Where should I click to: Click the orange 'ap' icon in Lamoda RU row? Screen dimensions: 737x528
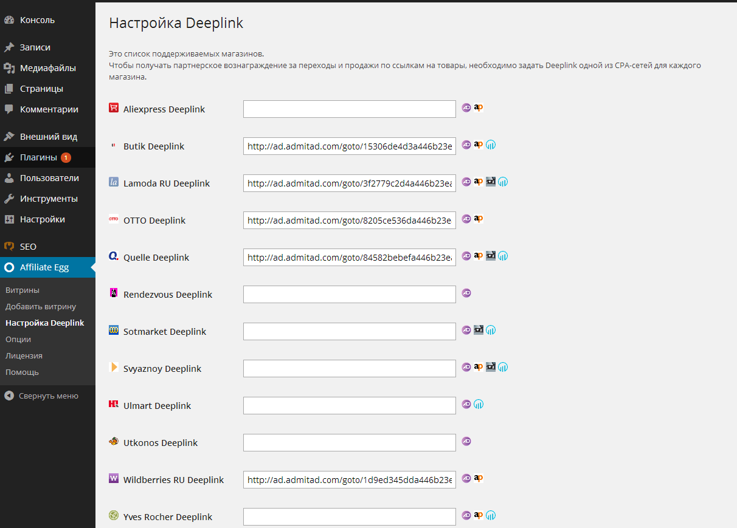(479, 182)
